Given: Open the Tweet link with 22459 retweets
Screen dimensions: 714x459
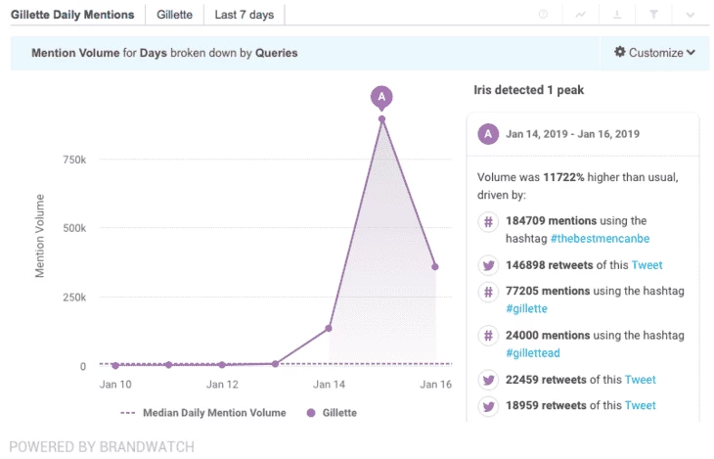Looking at the screenshot, I should point(641,379).
